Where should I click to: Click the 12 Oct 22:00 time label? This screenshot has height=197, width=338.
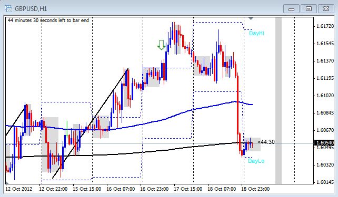53,189
